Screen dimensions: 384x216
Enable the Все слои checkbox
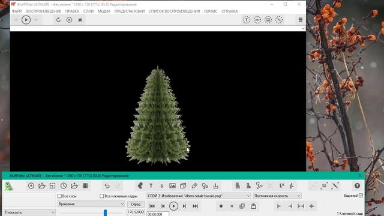pyautogui.click(x=59, y=196)
